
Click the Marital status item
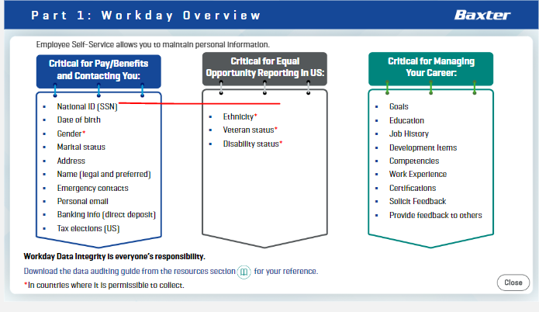tap(81, 147)
